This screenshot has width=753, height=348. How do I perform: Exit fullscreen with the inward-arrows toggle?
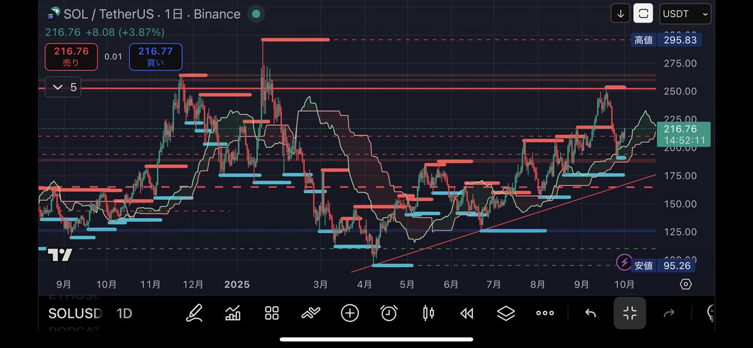click(x=629, y=313)
